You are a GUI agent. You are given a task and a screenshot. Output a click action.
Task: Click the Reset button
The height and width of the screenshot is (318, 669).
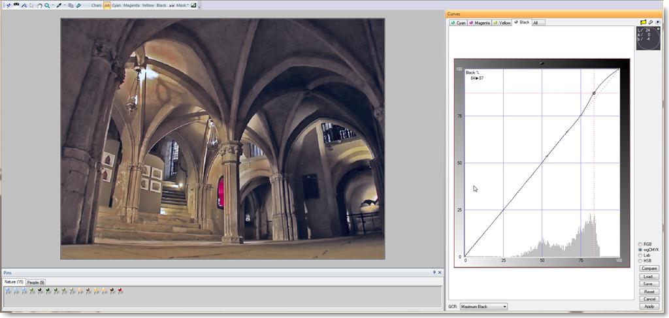click(x=649, y=292)
